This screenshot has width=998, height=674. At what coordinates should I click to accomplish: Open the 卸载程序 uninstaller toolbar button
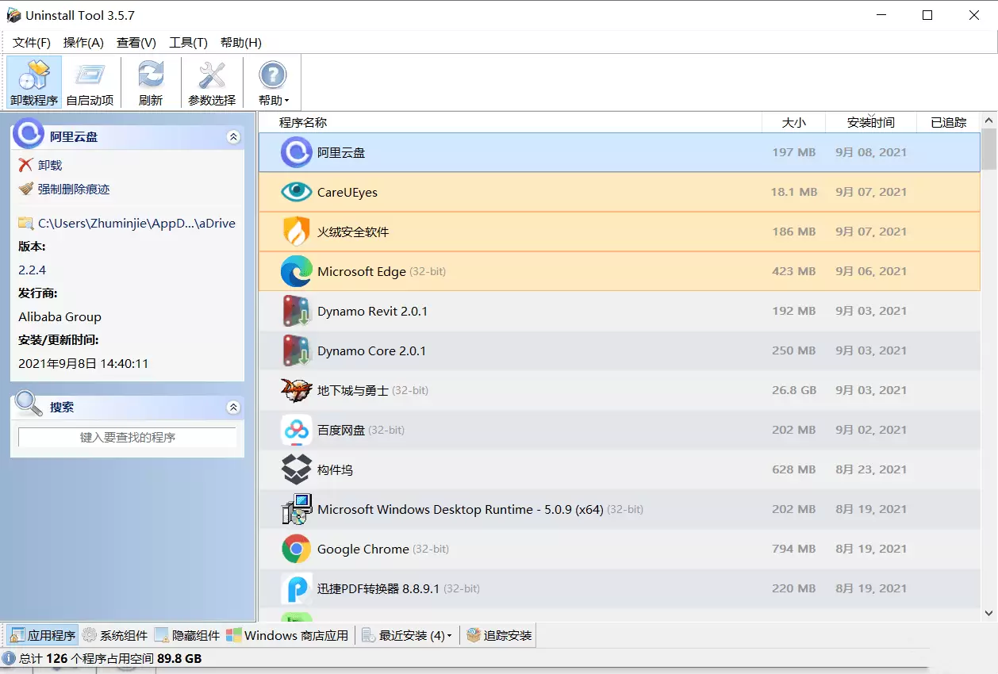(34, 82)
